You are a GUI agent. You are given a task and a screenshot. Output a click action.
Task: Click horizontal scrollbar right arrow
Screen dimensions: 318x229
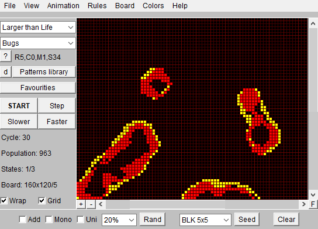[x=303, y=204]
